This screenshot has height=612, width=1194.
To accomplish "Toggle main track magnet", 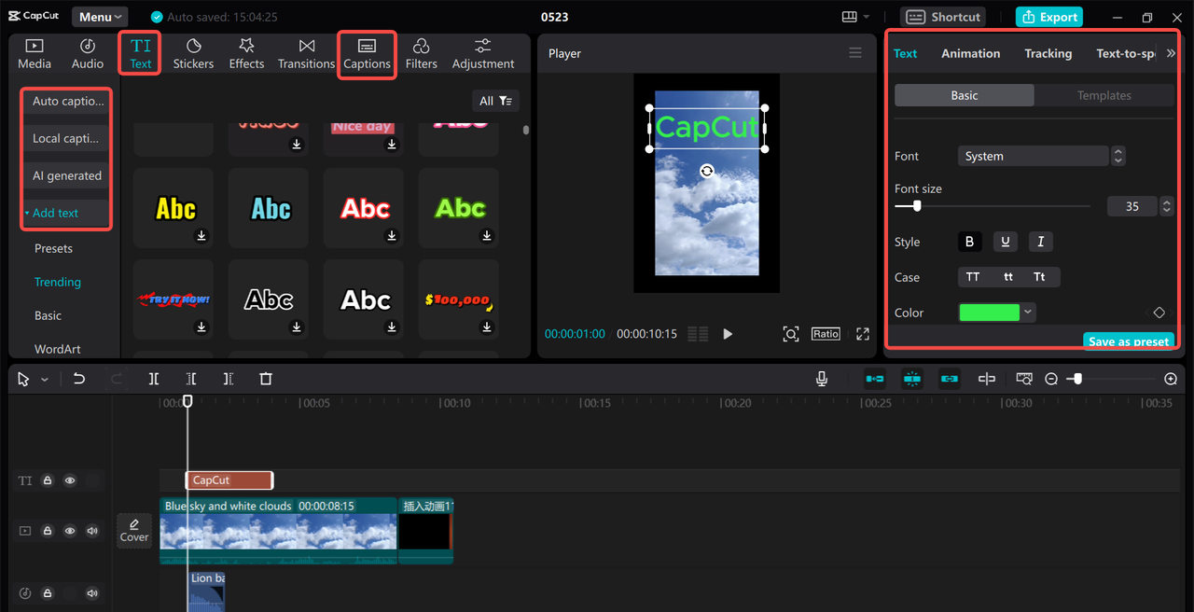I will (875, 379).
